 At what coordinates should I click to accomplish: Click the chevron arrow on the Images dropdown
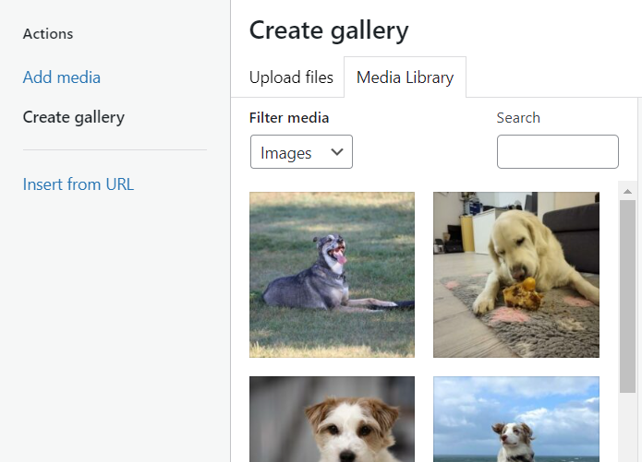tap(337, 152)
